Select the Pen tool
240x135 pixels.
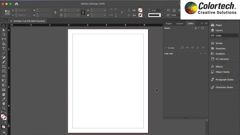point(4,58)
